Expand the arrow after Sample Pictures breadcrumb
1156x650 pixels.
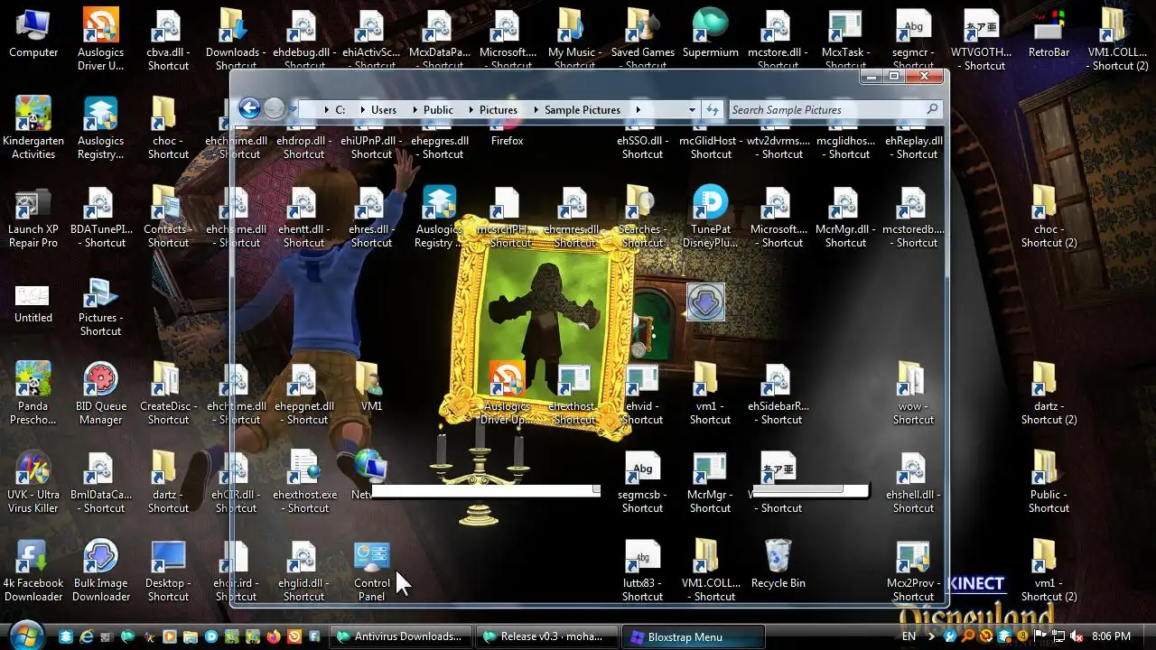[x=638, y=110]
